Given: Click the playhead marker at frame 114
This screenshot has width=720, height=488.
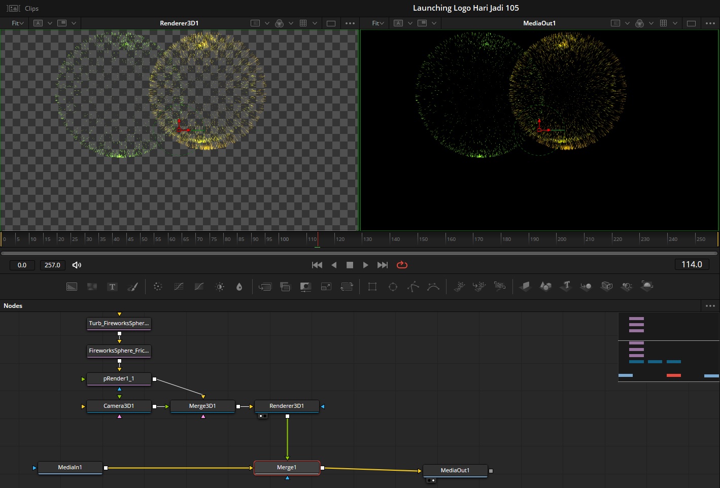Looking at the screenshot, I should (318, 239).
